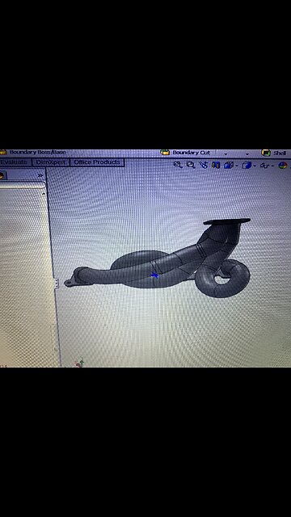
Task: Open the first dropdown arrow after Boundary Cut
Action: click(x=226, y=154)
